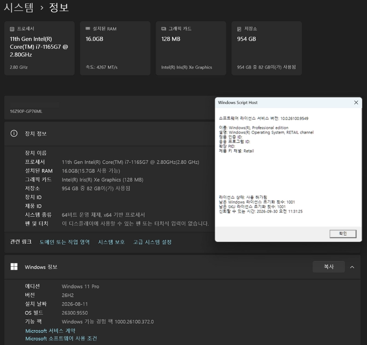Click the 관련 링크 label

click(21, 242)
